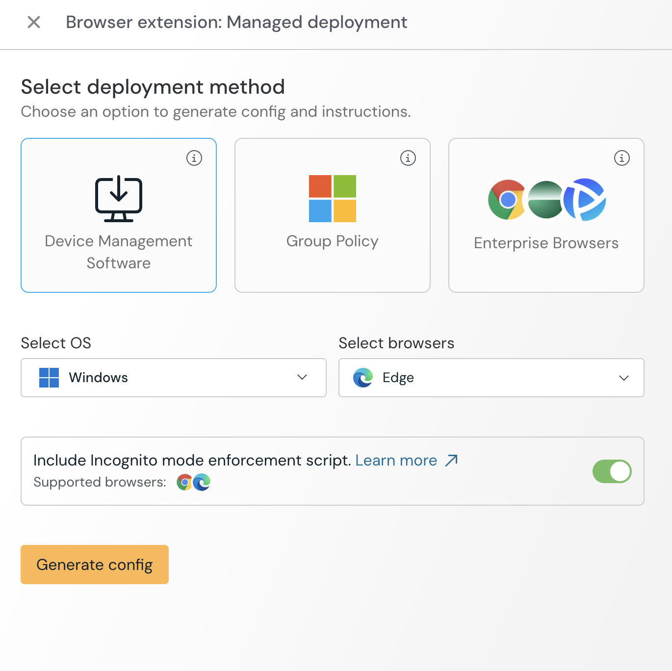This screenshot has width=672, height=671.
Task: Show info for Group Policy option
Action: click(408, 158)
